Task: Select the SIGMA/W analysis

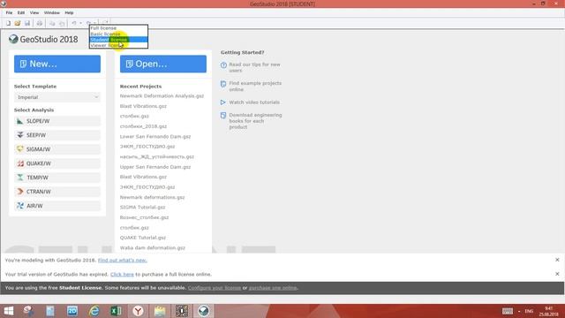Action: point(57,149)
